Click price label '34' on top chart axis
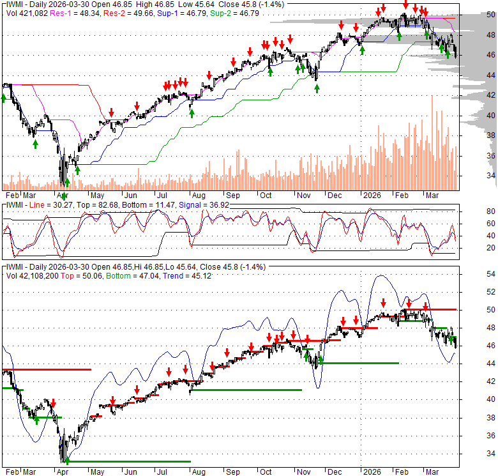 491,176
